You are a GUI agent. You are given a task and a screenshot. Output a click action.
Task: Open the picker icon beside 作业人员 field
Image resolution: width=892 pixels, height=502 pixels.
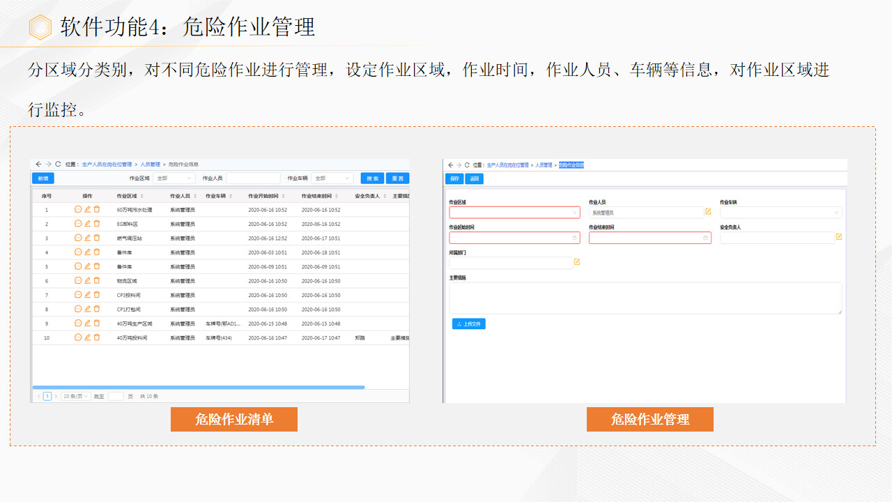coord(708,211)
